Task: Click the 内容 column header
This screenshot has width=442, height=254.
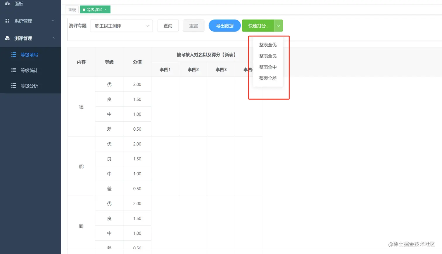Action: pyautogui.click(x=81, y=62)
